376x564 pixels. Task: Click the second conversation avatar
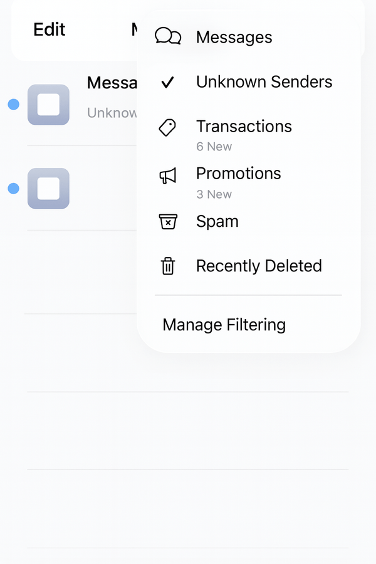tap(48, 189)
